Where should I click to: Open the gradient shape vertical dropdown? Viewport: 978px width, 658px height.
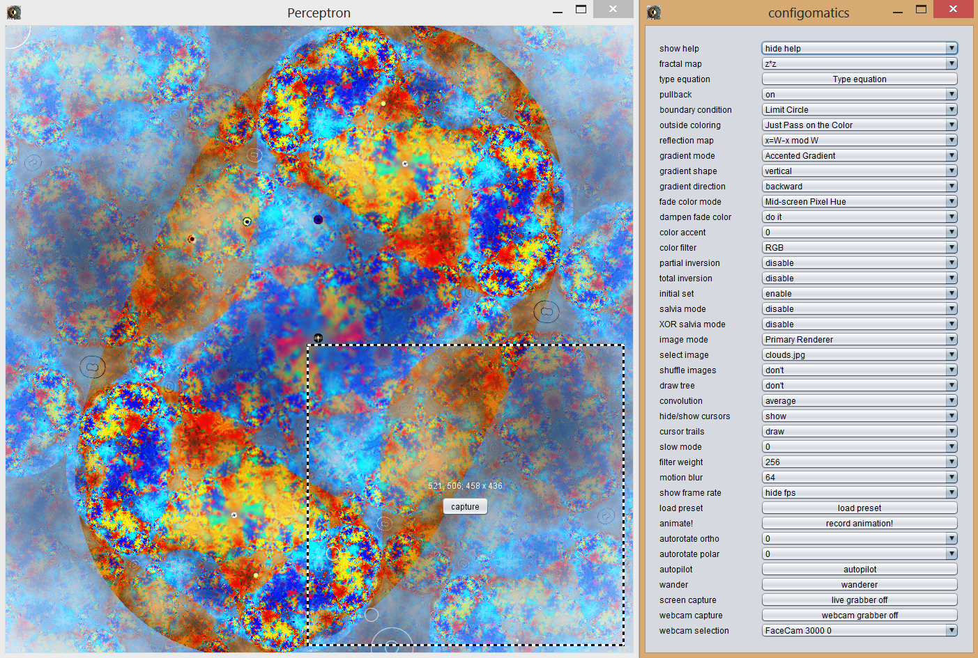pyautogui.click(x=859, y=171)
